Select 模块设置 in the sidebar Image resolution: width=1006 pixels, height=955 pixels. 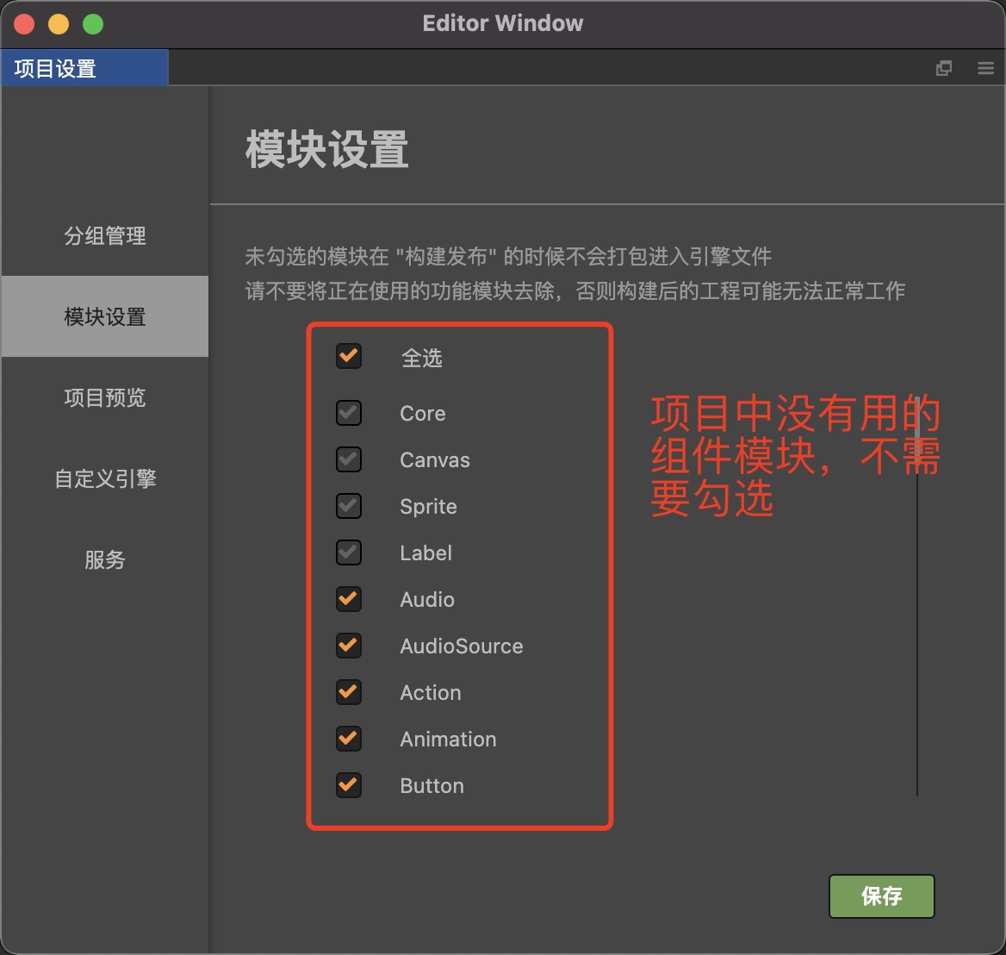(x=104, y=316)
